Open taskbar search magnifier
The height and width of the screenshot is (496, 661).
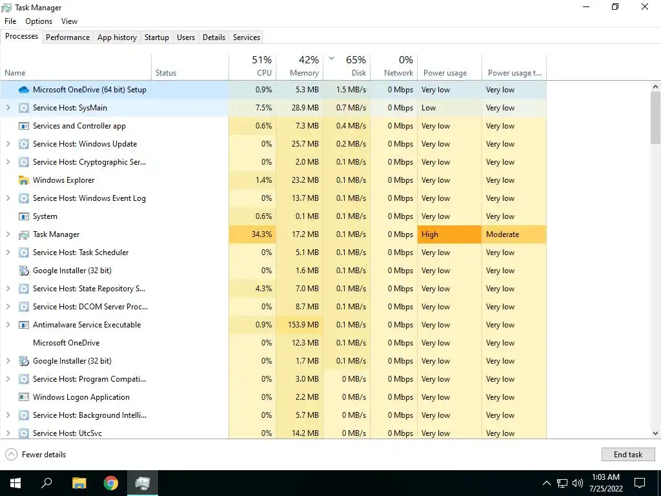46,483
